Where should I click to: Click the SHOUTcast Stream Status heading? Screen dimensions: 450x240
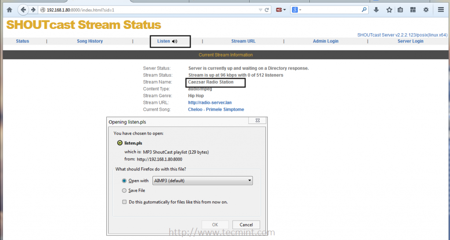pyautogui.click(x=83, y=25)
